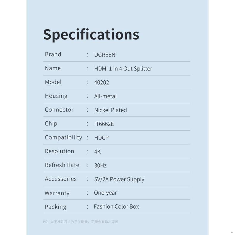This screenshot has width=235, height=235.
Task: Select the UGREEN brand value
Action: click(x=105, y=55)
